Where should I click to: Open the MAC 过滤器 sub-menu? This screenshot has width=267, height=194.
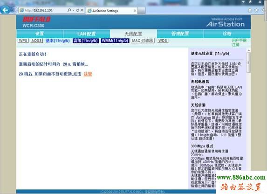(143, 41)
